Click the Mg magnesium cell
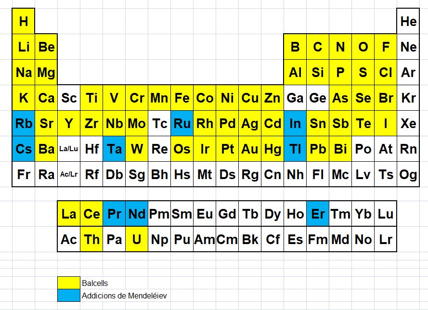Viewport: 428px width, 310px height. coord(46,73)
